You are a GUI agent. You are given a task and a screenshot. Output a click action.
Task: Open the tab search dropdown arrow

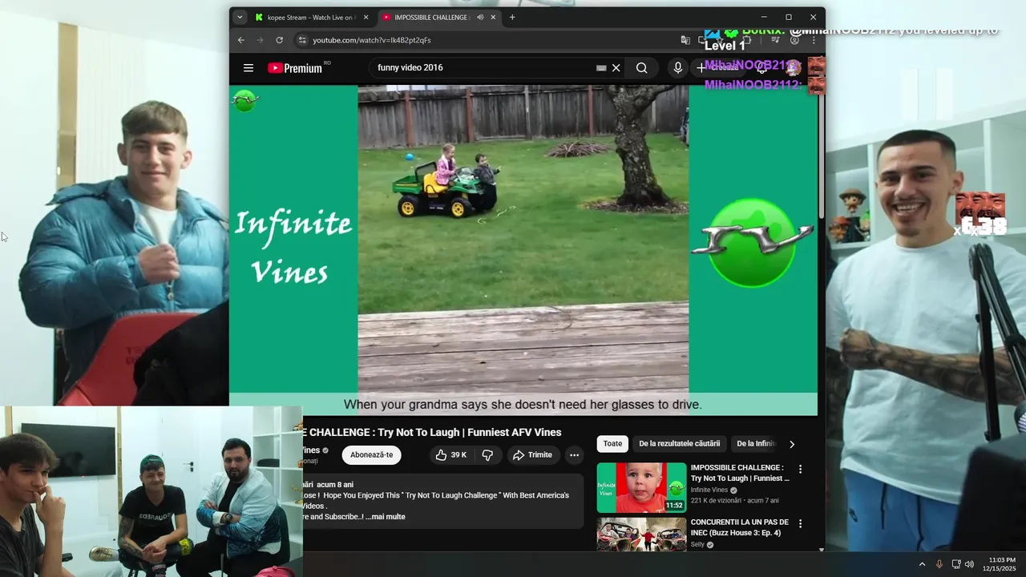click(x=240, y=17)
